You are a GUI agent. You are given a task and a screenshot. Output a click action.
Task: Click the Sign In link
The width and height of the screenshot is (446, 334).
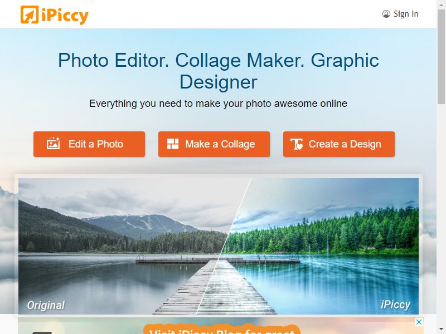click(x=406, y=14)
